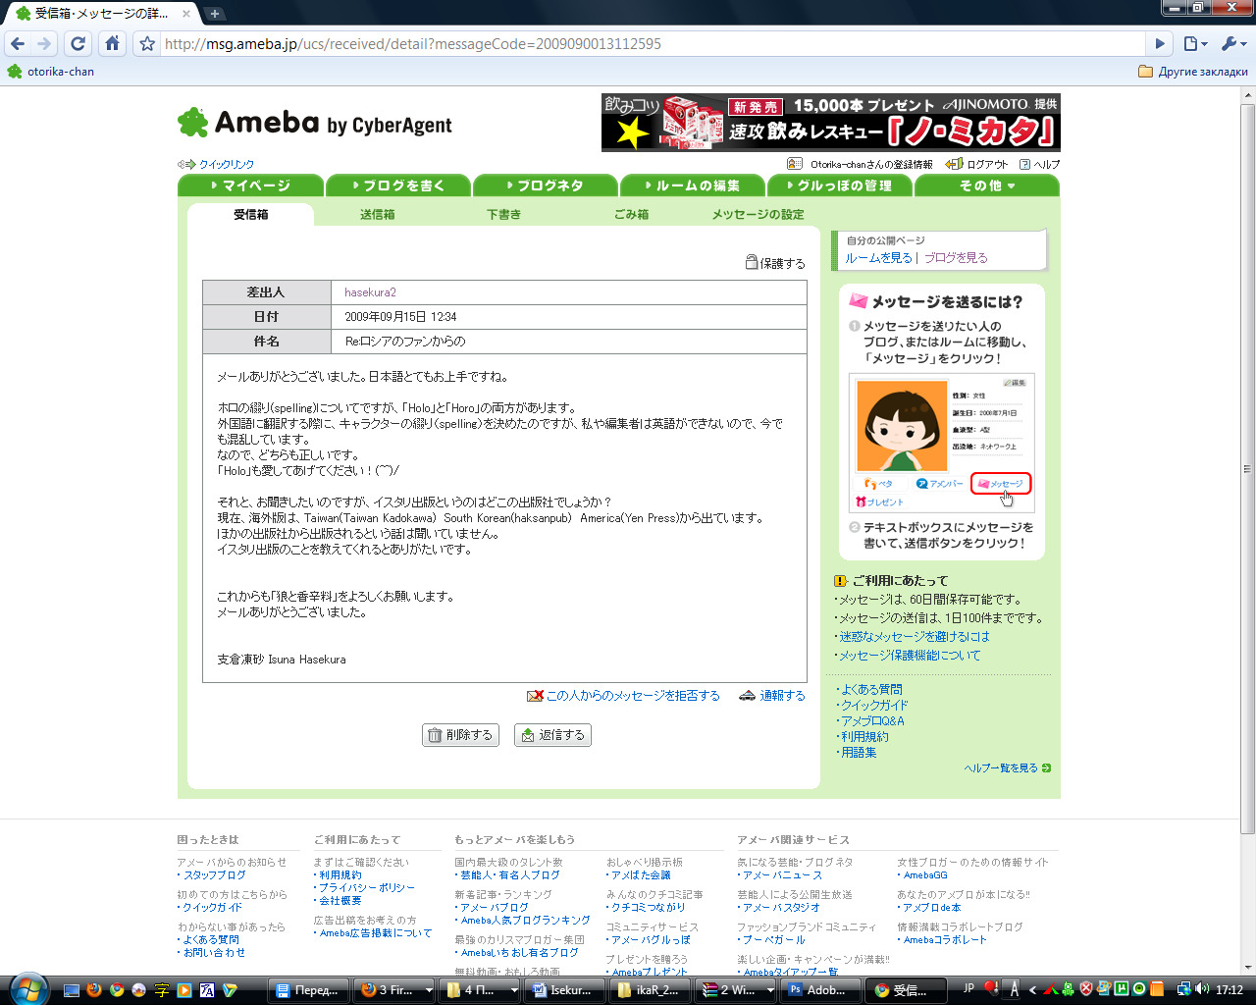
Task: Expand the その他 navigation menu
Action: 986,185
